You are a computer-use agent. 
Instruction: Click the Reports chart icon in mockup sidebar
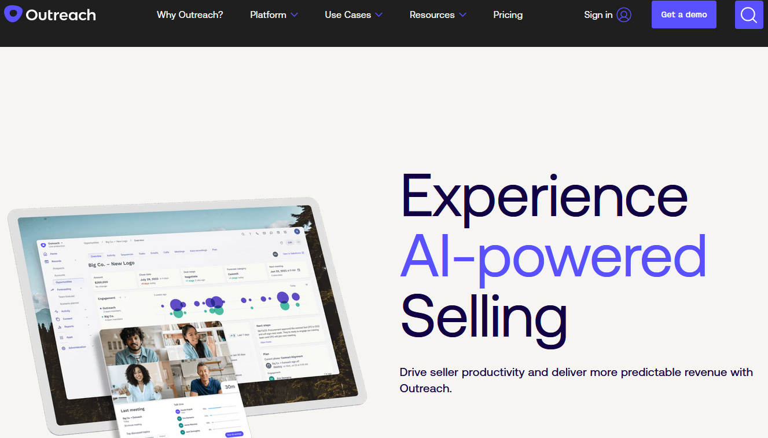pyautogui.click(x=58, y=327)
